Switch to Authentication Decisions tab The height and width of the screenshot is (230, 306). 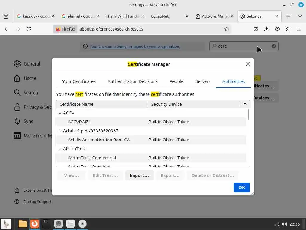click(132, 81)
